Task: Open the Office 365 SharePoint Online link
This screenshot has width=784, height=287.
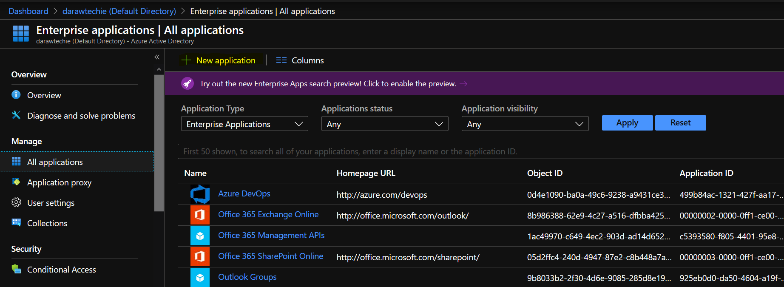Action: point(270,256)
